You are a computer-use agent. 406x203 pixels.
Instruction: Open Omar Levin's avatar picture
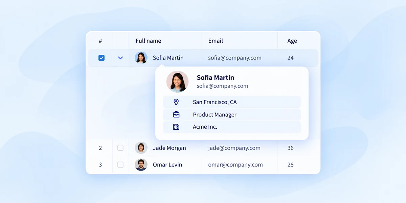[x=141, y=165]
